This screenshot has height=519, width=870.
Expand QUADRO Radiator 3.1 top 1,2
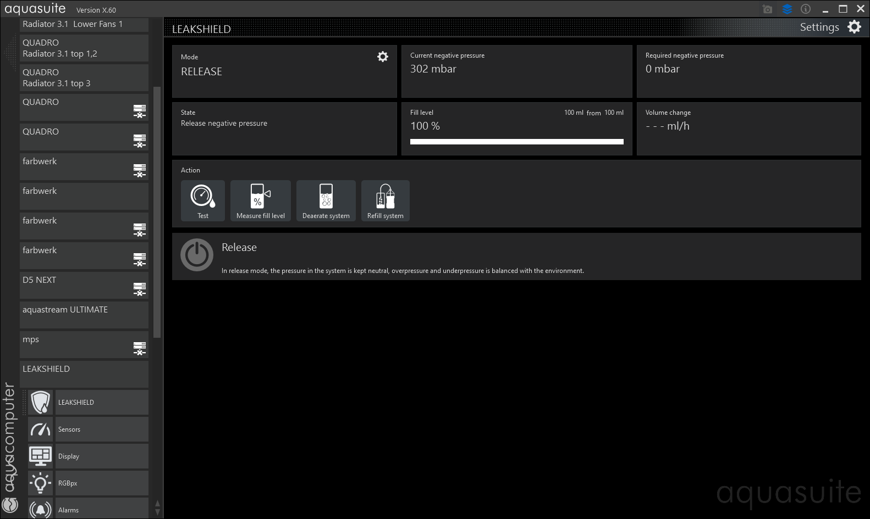point(84,48)
